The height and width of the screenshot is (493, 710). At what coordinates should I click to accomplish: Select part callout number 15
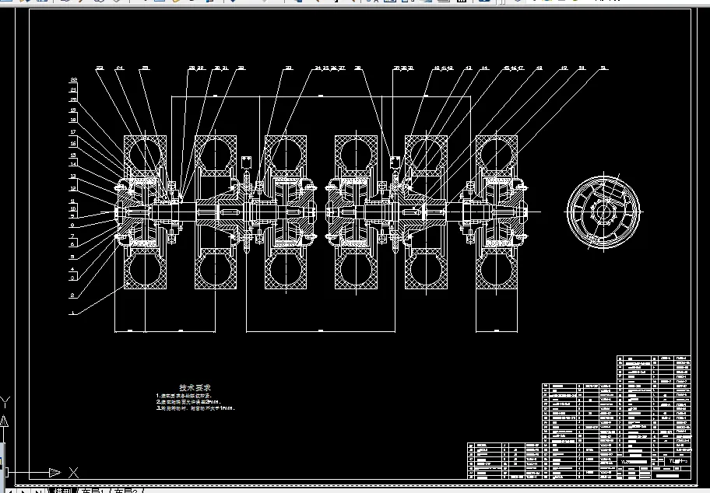tap(73, 156)
